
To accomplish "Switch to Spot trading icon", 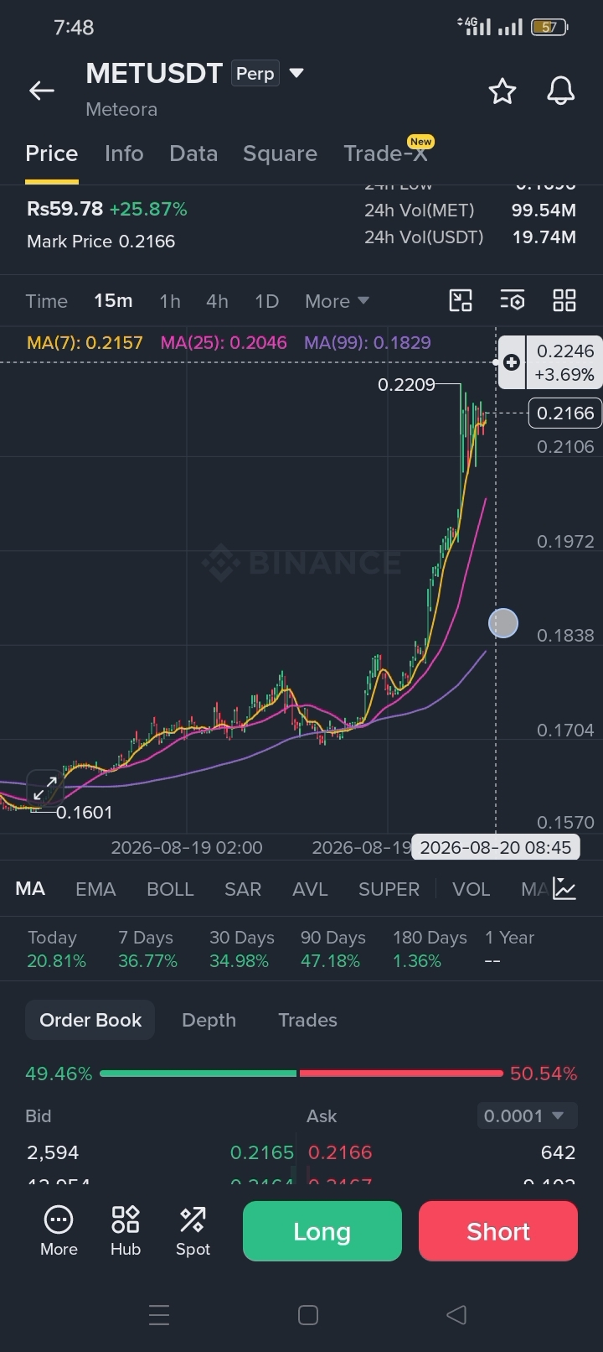I will [x=193, y=1230].
